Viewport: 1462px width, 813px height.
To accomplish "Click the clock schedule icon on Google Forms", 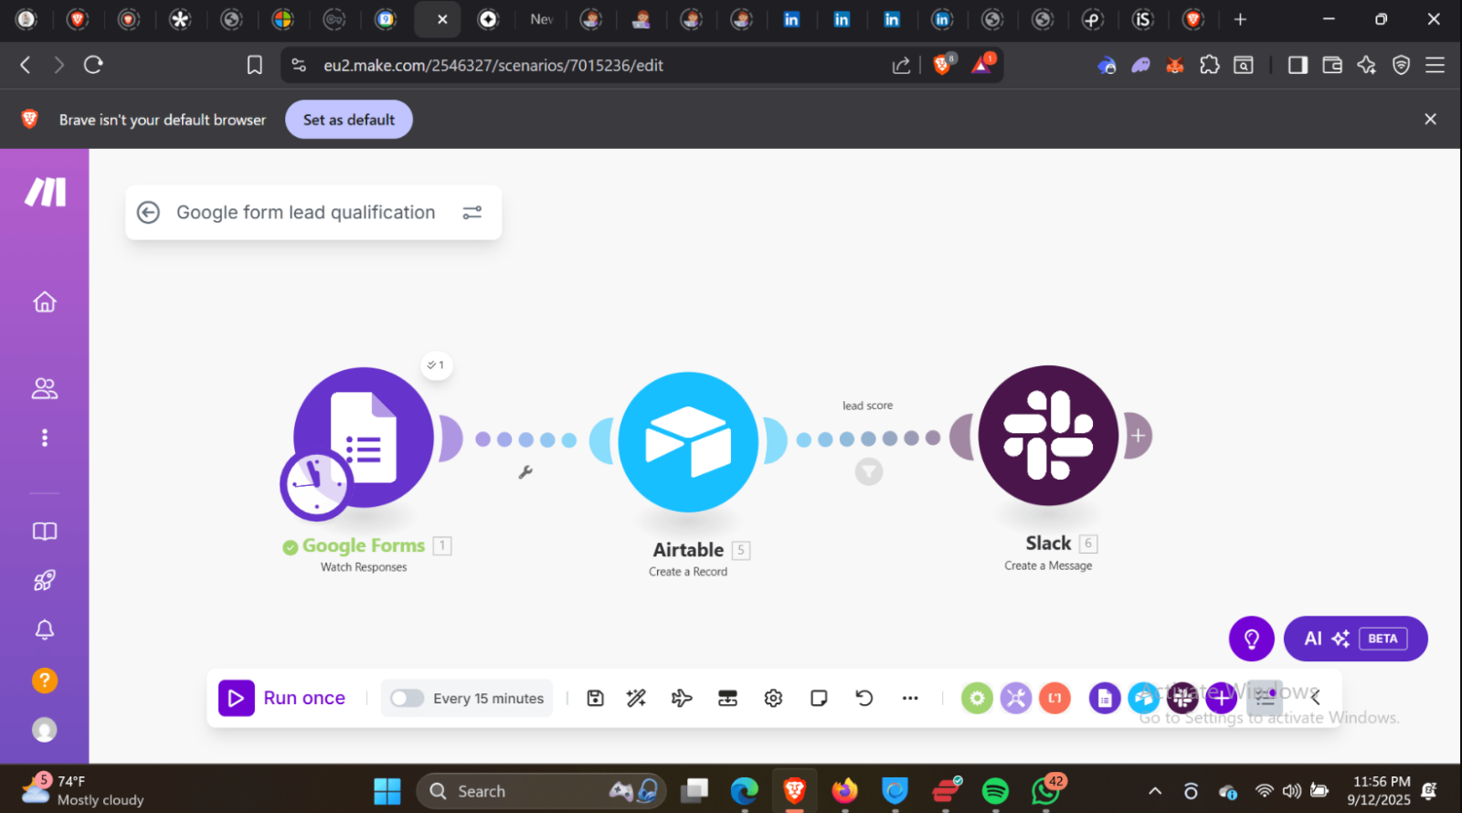I will tap(316, 484).
